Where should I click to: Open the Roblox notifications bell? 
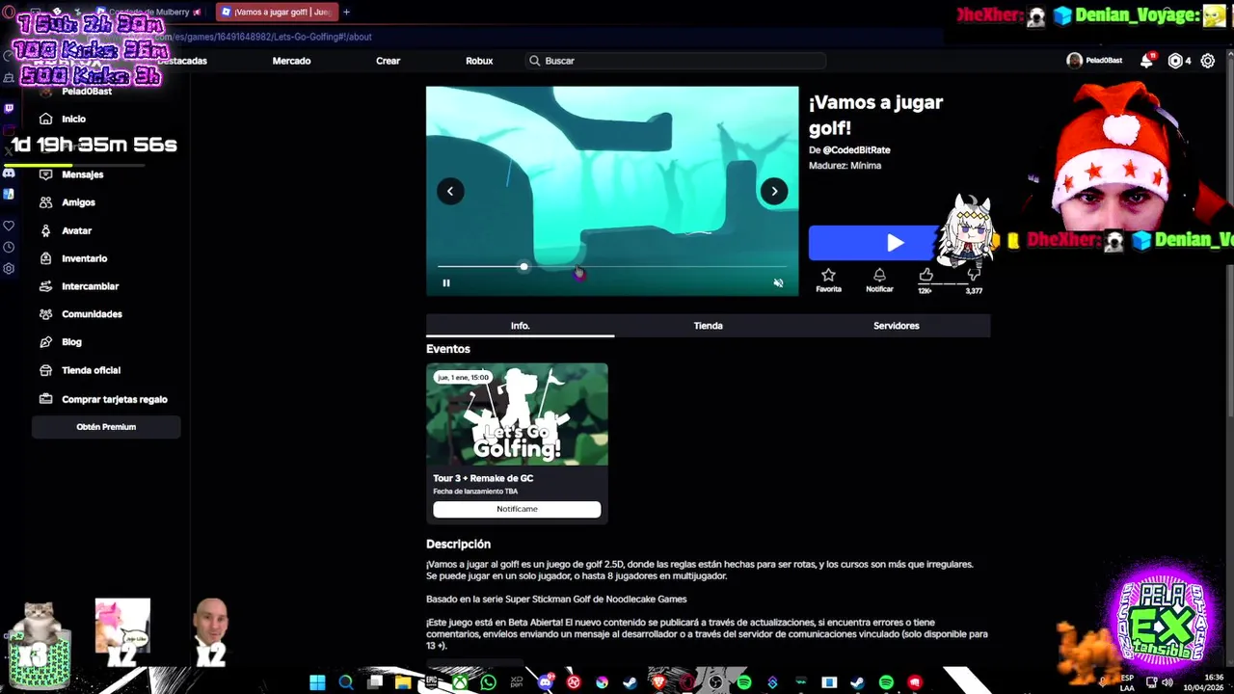tap(1146, 61)
